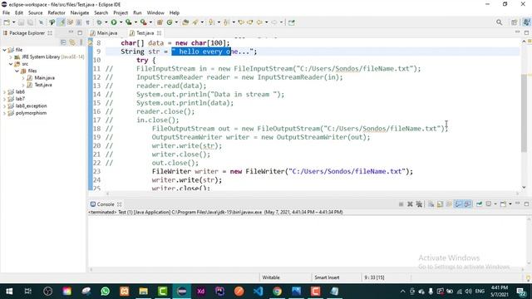The height and width of the screenshot is (299, 532).
Task: Open Google Chrome from the taskbar
Action: point(277,292)
